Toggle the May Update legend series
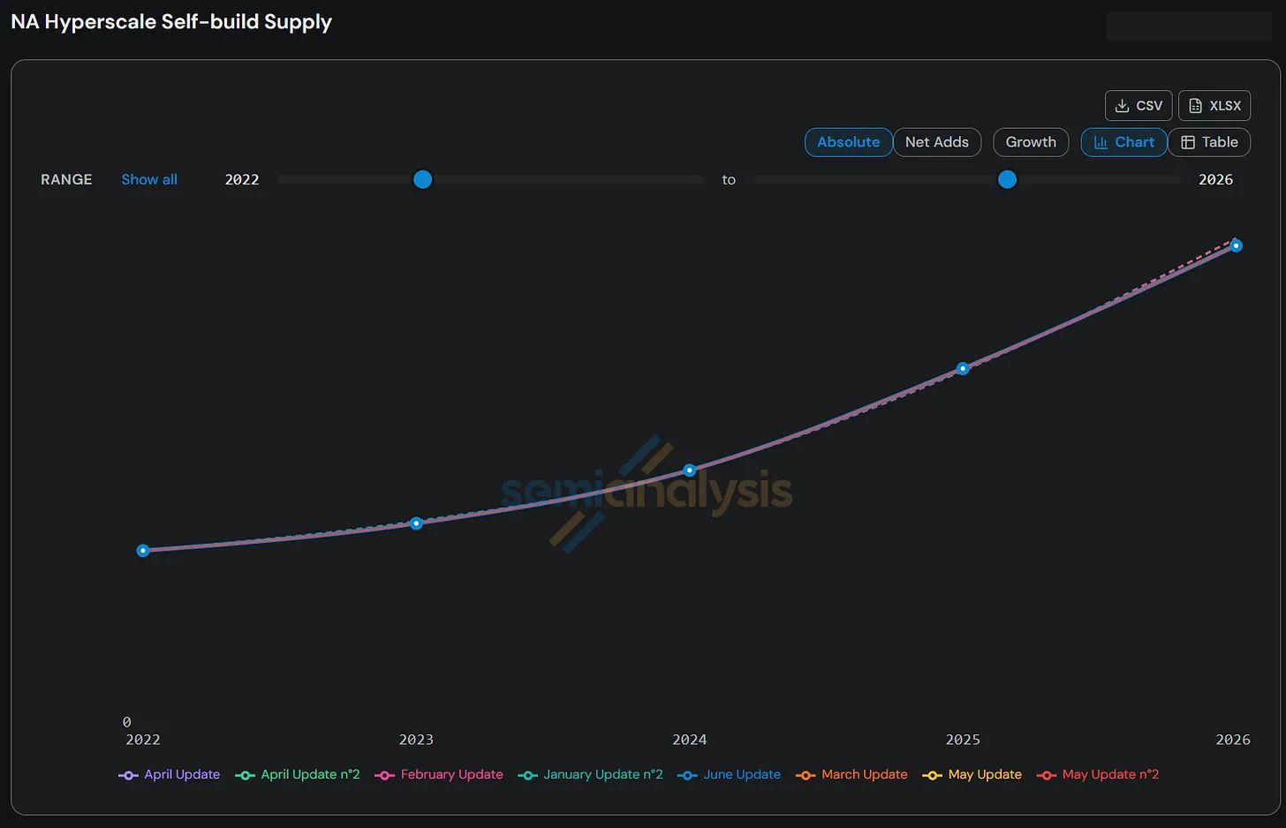The height and width of the screenshot is (828, 1286). pyautogui.click(x=972, y=774)
